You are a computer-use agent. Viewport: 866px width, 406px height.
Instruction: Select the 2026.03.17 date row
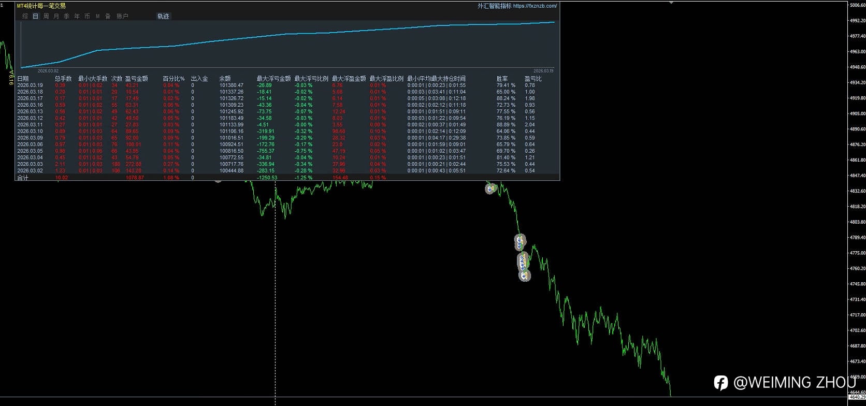click(x=30, y=98)
